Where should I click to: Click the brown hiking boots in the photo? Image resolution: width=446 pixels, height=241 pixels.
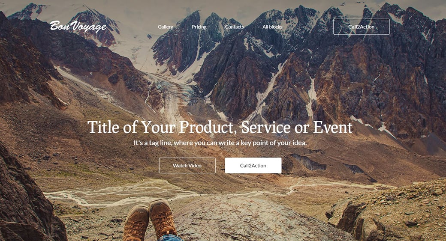150,220
